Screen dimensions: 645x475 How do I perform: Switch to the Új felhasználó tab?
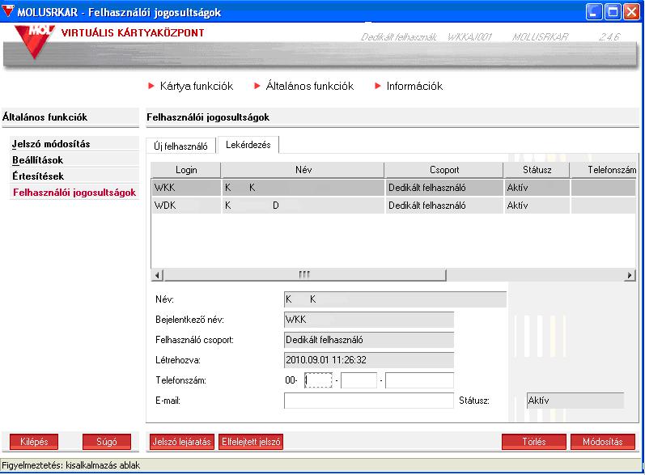click(x=180, y=146)
